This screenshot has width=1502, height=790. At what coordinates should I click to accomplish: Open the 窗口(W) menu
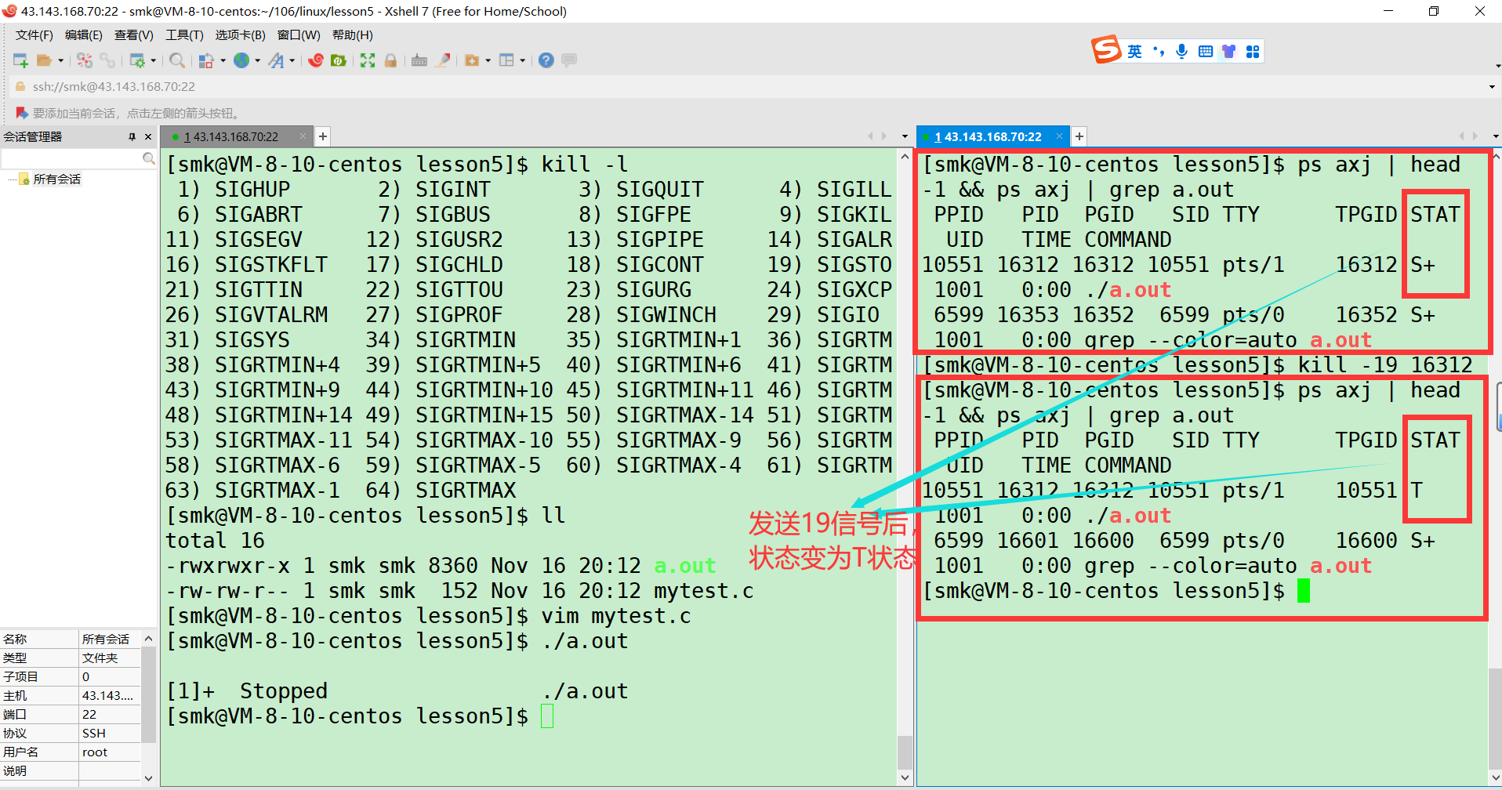click(299, 35)
